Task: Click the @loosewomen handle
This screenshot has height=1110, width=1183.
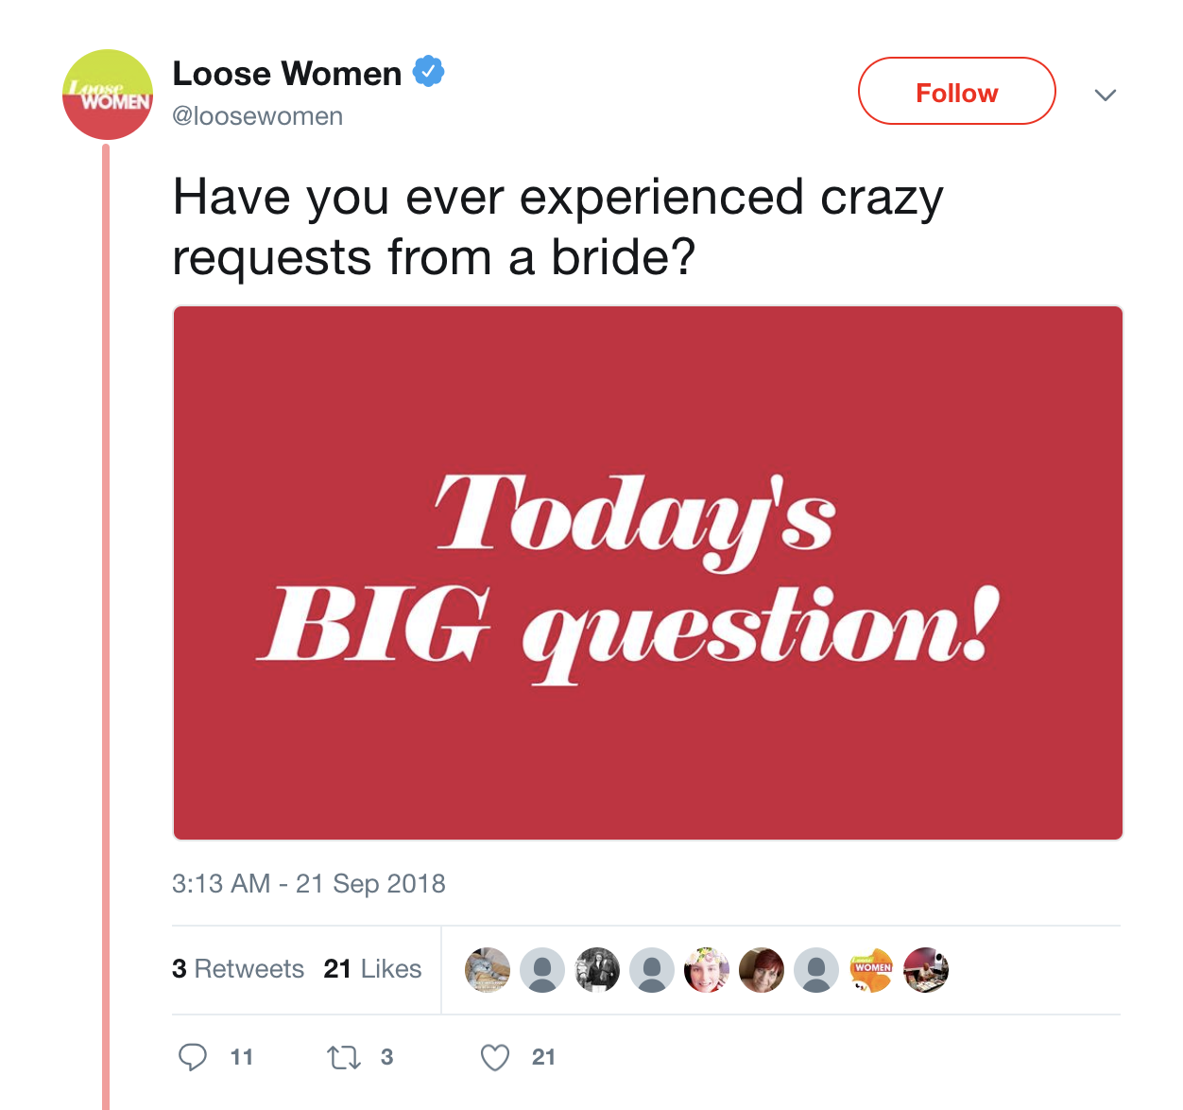Action: pos(258,116)
